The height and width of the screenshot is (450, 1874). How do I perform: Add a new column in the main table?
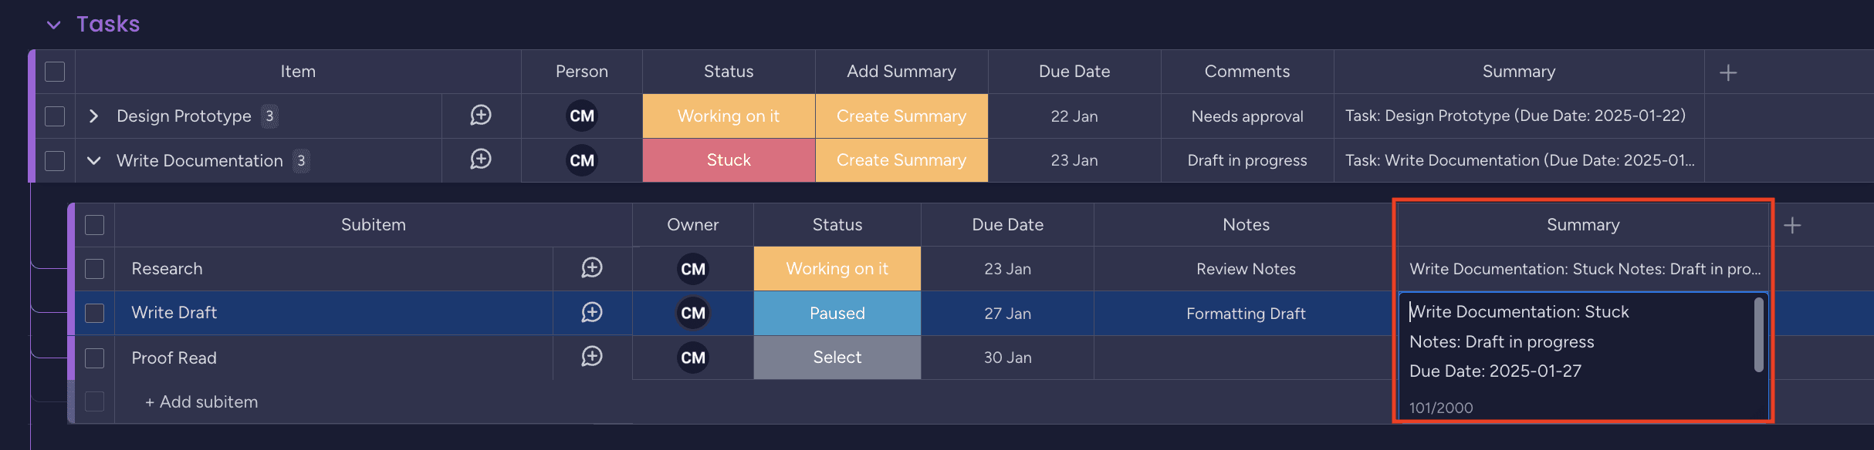[x=1728, y=71]
